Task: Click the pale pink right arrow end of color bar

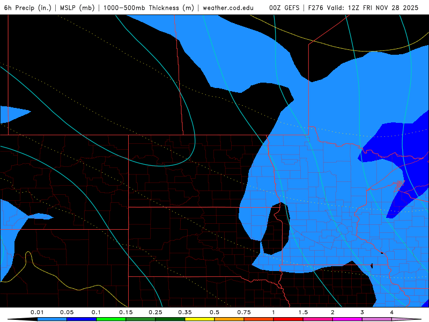Action: point(406,319)
